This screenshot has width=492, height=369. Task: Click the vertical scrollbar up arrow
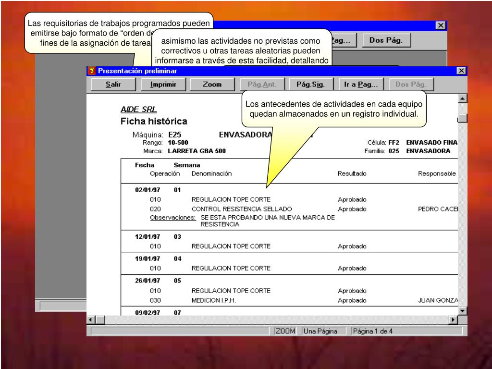click(463, 98)
